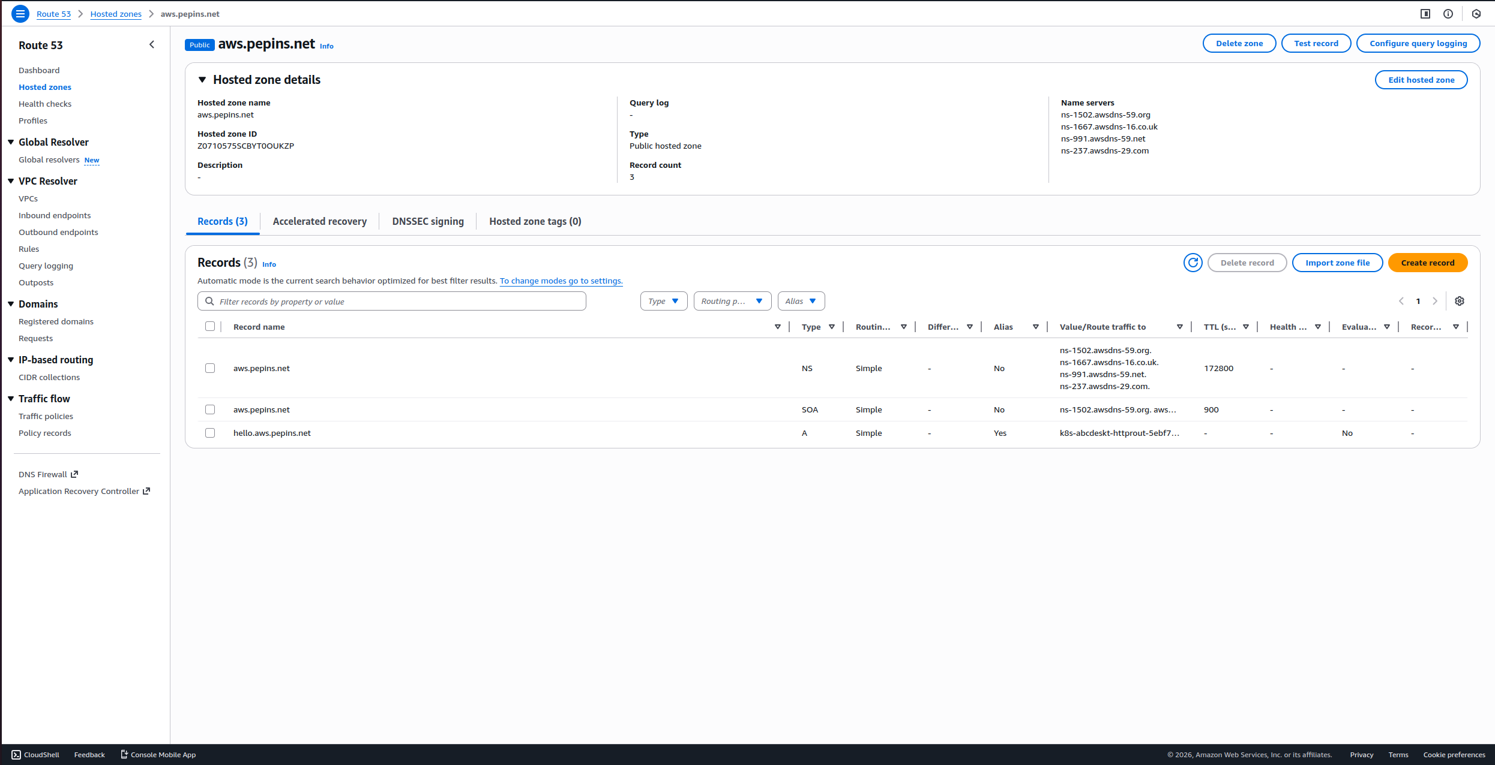The width and height of the screenshot is (1495, 765).
Task: Follow the Hosted zones breadcrumb link
Action: pos(116,13)
